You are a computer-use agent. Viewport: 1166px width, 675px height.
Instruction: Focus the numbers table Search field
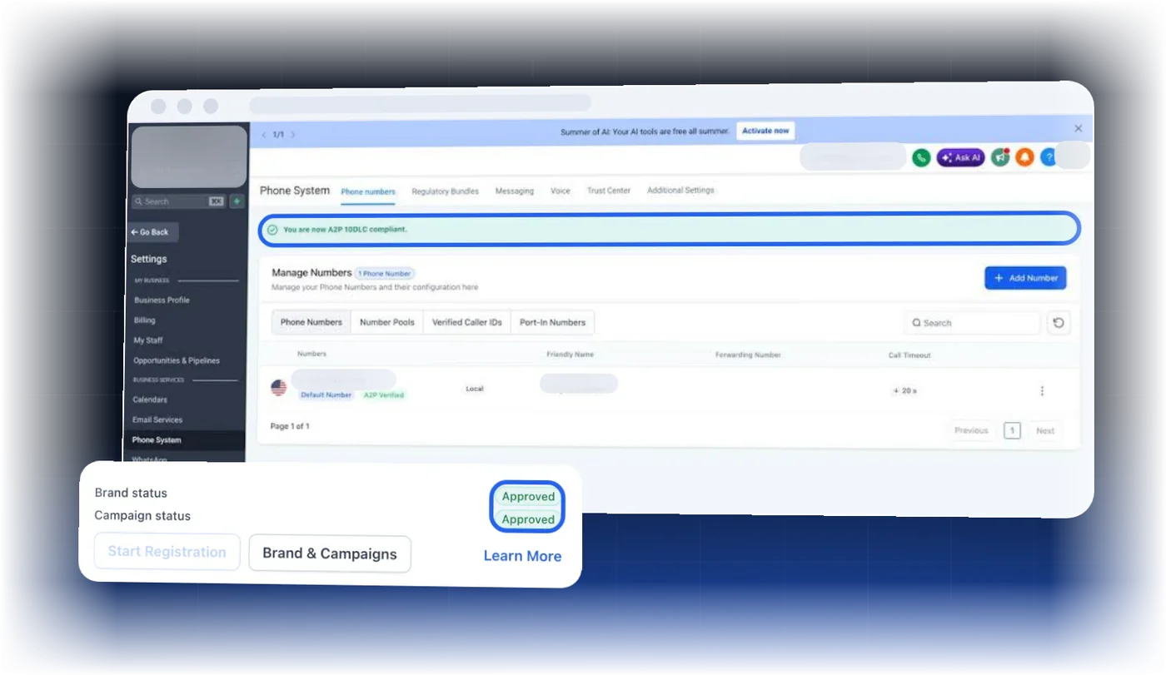(972, 323)
